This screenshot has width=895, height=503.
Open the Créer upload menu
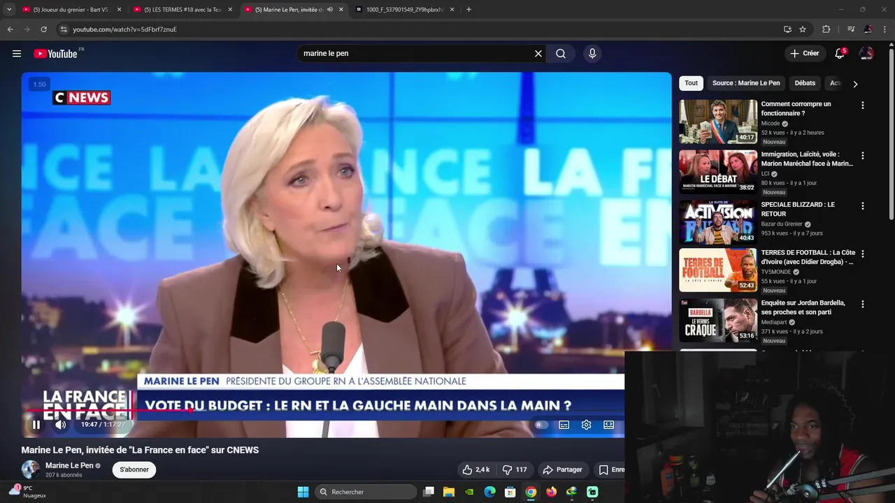click(805, 53)
